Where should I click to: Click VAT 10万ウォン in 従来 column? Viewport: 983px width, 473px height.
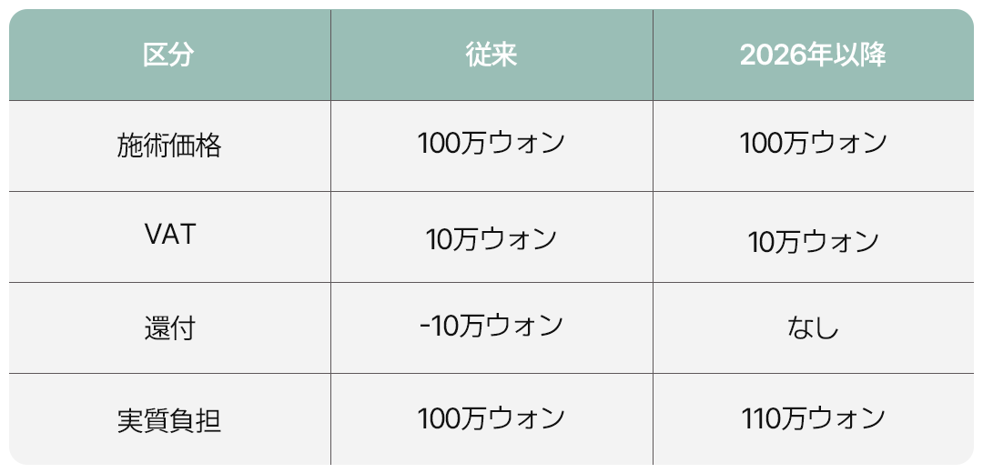491,239
